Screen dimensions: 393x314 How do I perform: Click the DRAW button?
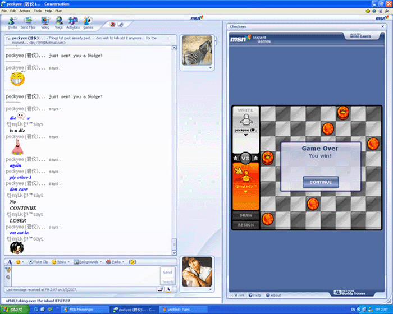pyautogui.click(x=246, y=215)
